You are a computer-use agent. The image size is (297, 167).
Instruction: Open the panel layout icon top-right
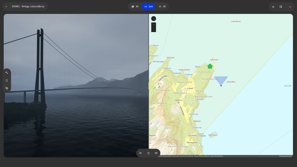(281, 7)
